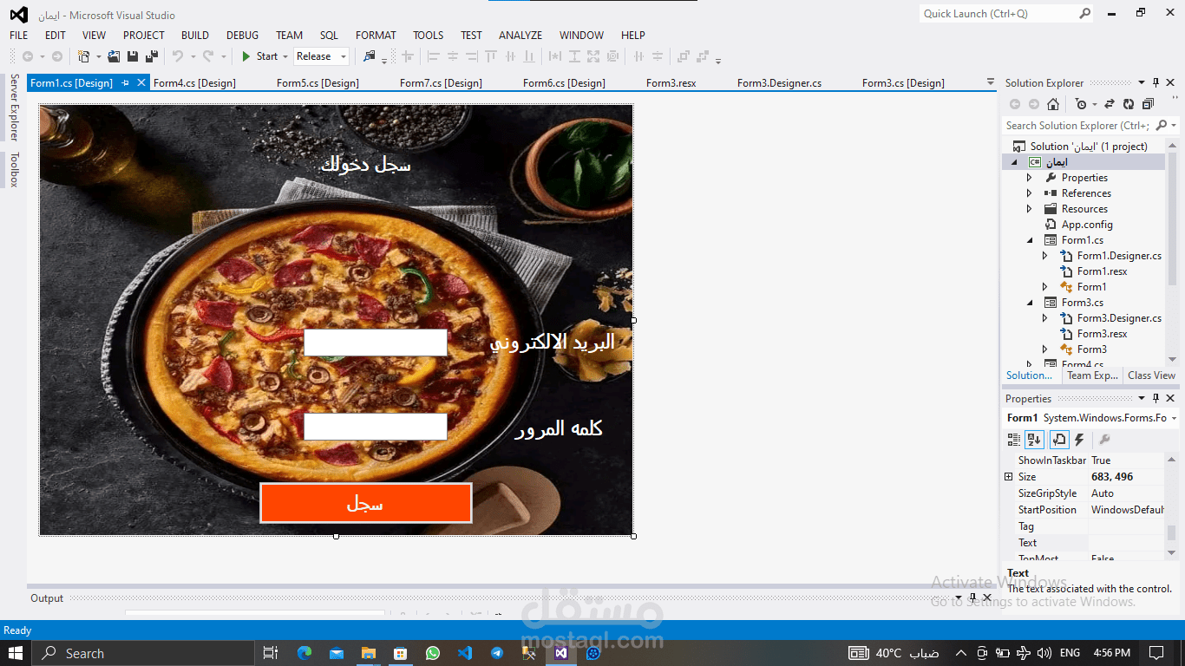Viewport: 1185px width, 666px height.
Task: Open the notification center icon in the taskbar
Action: point(1156,653)
